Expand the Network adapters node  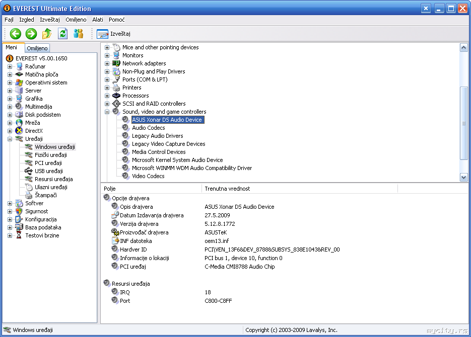(107, 63)
